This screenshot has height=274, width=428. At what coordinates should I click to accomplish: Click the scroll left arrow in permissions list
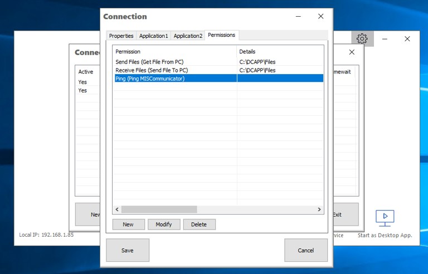tap(117, 209)
